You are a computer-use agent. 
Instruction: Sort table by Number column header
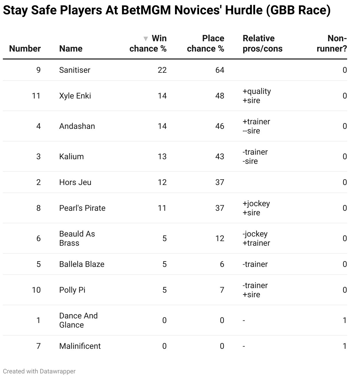(x=25, y=49)
